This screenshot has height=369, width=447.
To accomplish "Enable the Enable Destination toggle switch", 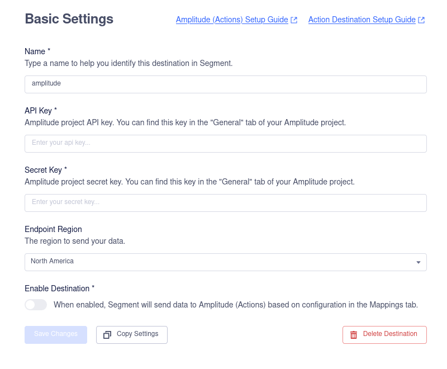I will (36, 305).
